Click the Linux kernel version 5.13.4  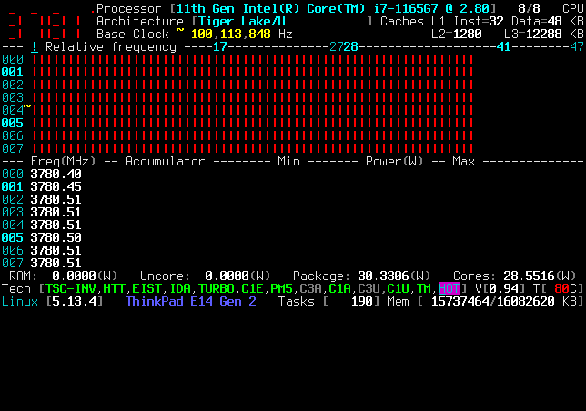coord(75,302)
